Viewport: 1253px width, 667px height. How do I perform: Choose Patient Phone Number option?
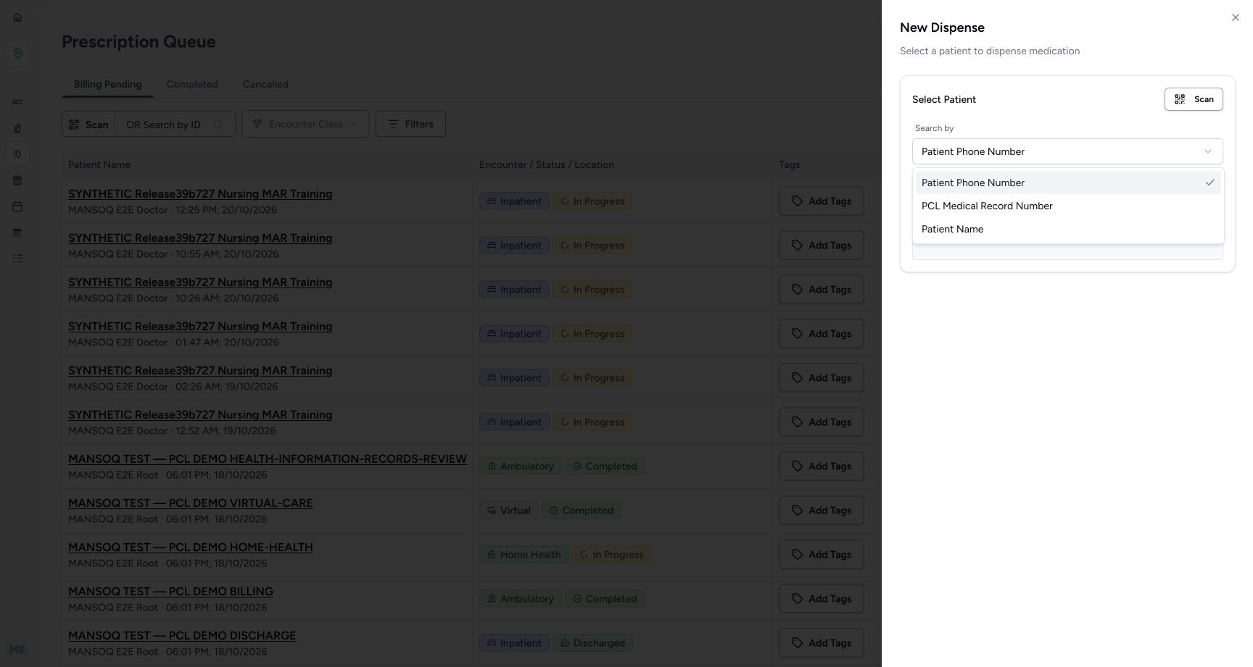click(1067, 183)
